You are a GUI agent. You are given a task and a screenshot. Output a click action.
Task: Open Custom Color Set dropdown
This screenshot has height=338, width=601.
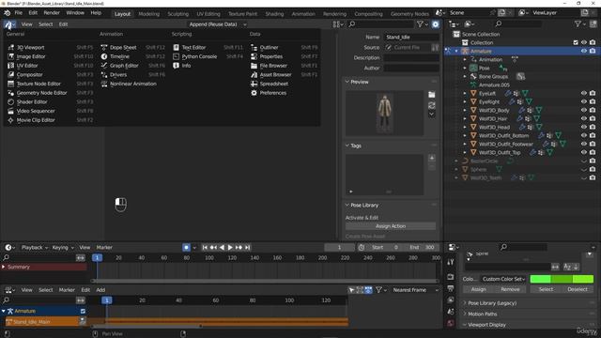coord(503,279)
